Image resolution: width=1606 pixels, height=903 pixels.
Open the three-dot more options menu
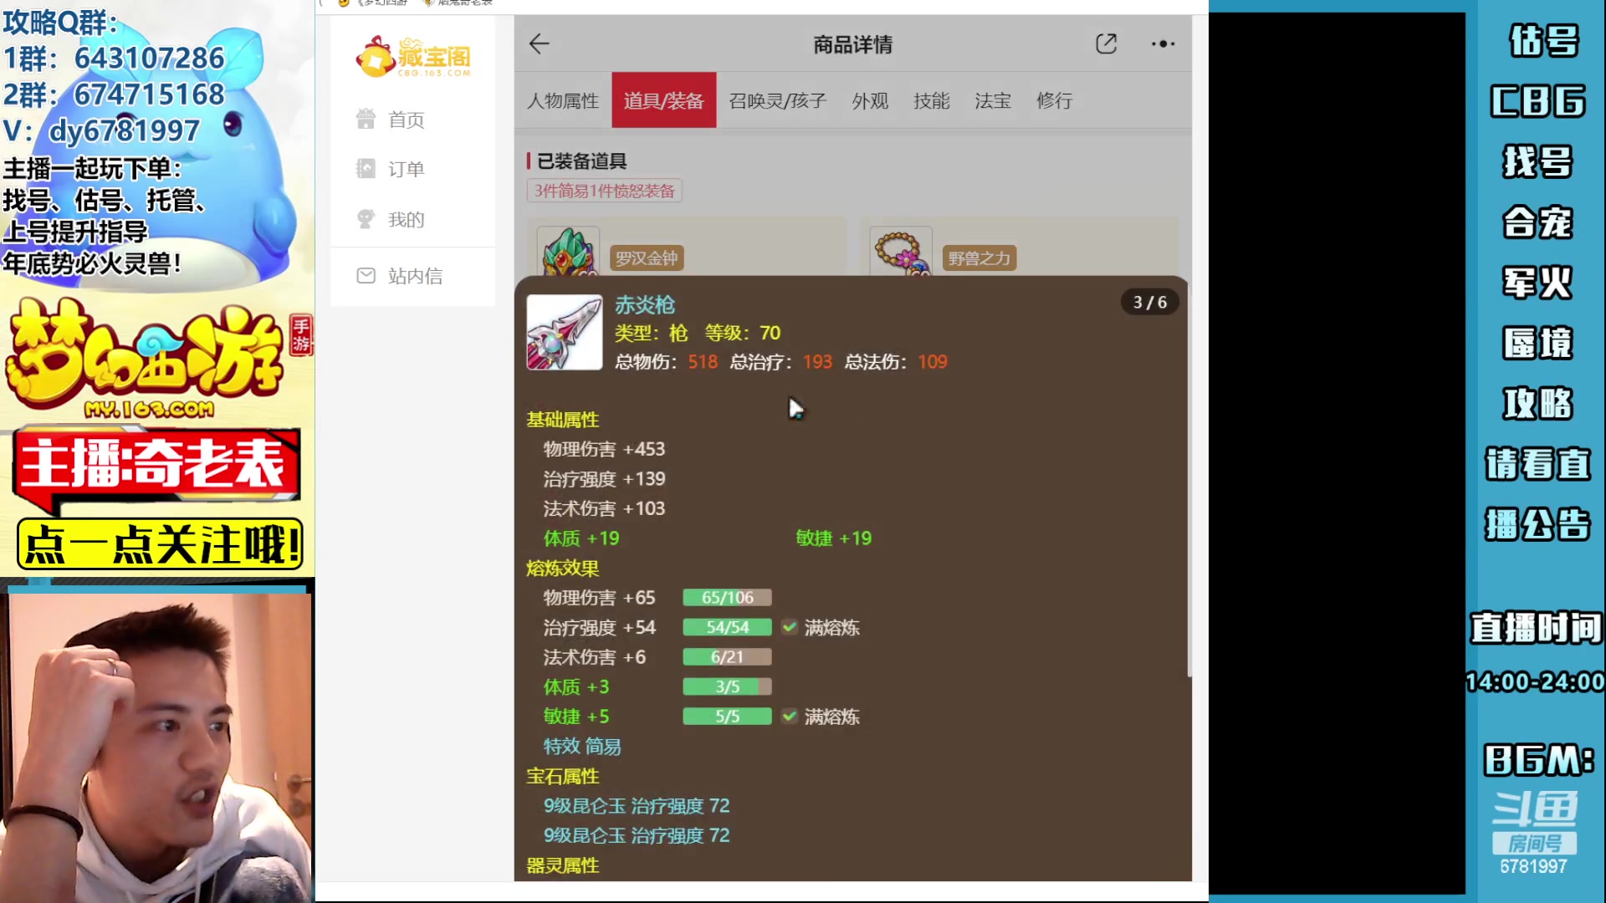[x=1163, y=44]
